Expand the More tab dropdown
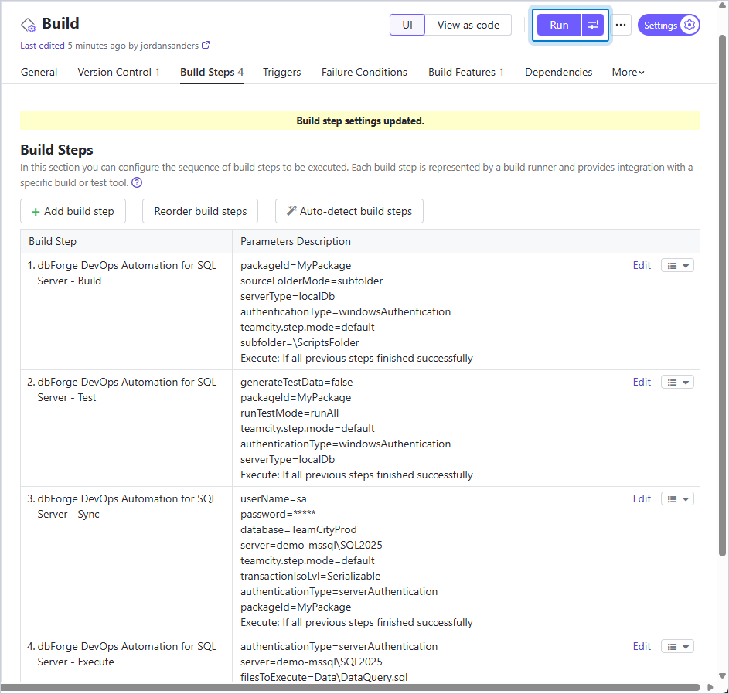Screen dimensions: 729x694 pos(628,72)
